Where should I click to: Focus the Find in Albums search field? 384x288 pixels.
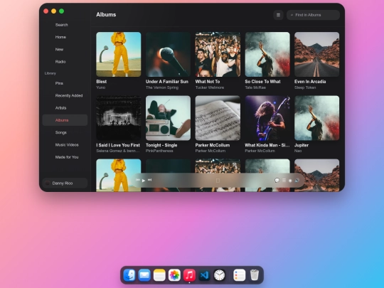(x=313, y=15)
